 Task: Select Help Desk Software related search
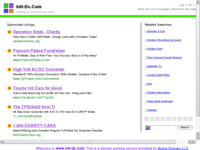click(x=159, y=101)
